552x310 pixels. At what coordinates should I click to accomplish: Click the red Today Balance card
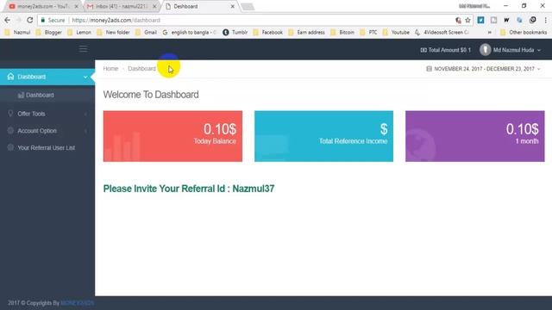tap(172, 136)
